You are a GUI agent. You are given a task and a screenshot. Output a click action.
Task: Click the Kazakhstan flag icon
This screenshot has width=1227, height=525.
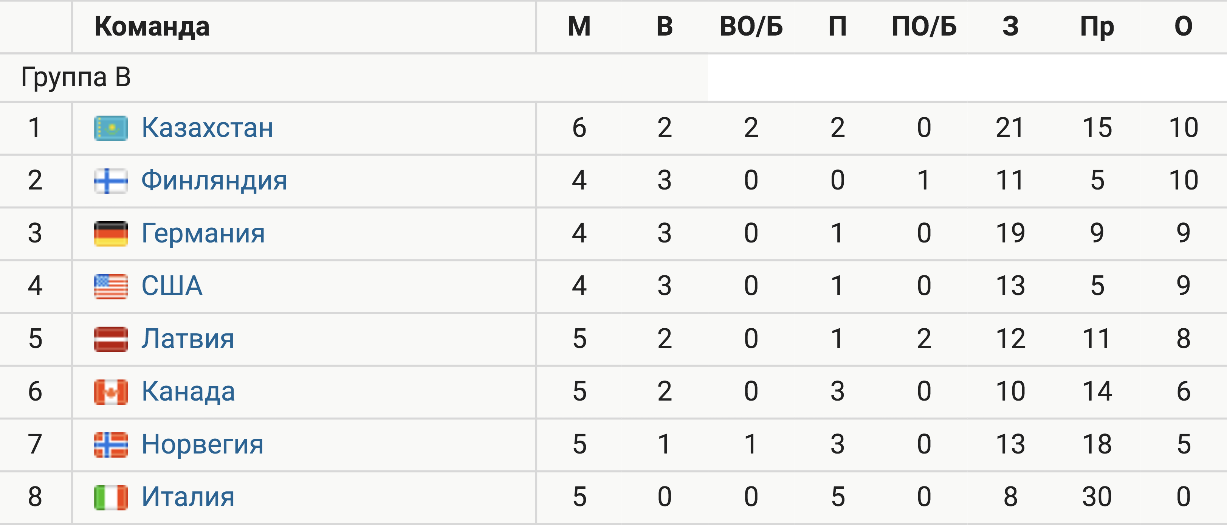click(x=111, y=128)
